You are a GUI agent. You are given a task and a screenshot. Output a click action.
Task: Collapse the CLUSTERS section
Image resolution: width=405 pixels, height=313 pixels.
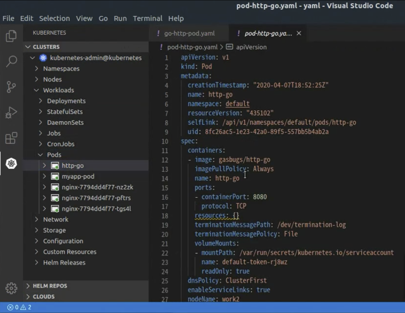pos(28,47)
